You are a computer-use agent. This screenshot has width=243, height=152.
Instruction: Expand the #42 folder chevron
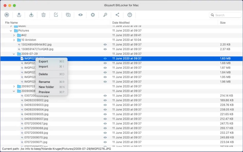[14, 35]
